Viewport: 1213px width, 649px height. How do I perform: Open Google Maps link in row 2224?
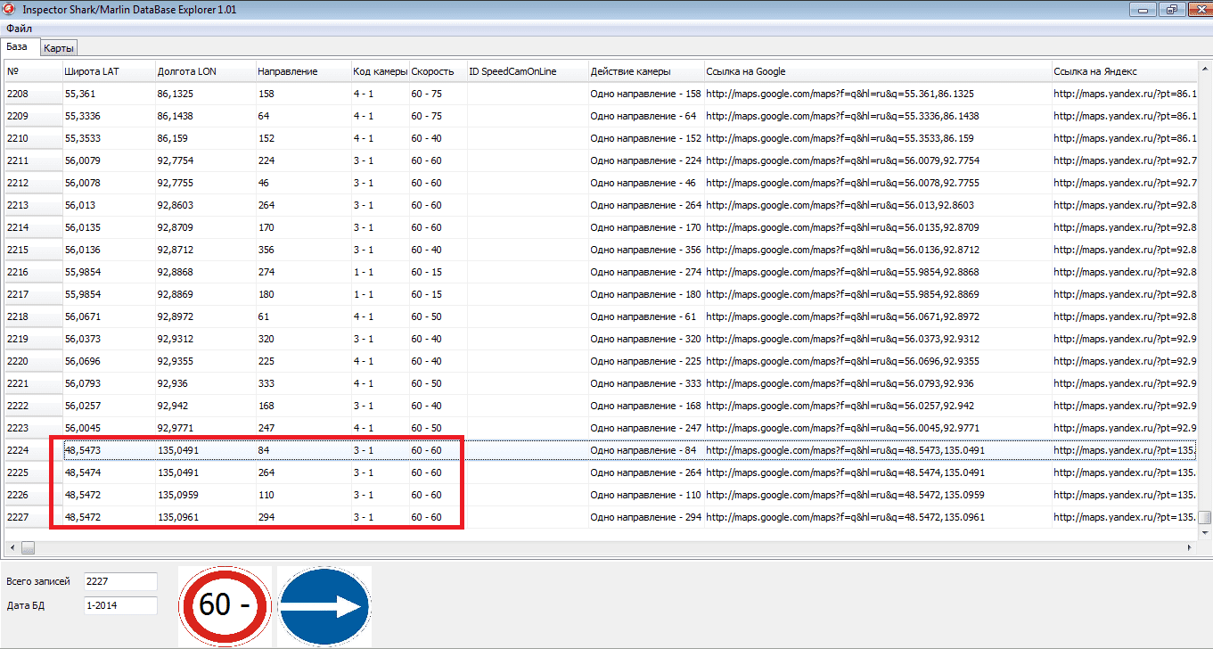click(845, 451)
